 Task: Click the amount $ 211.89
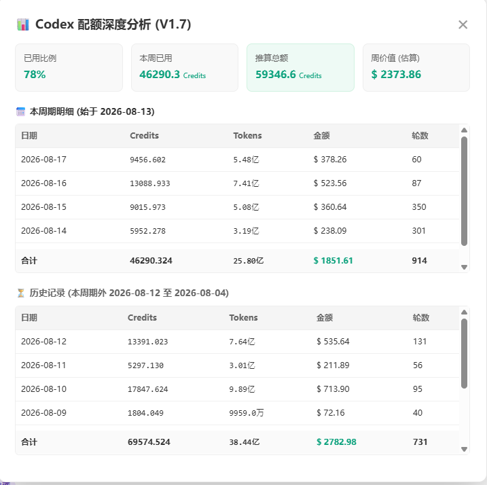click(333, 365)
